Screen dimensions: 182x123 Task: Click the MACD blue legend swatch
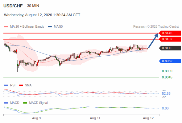click(6, 103)
